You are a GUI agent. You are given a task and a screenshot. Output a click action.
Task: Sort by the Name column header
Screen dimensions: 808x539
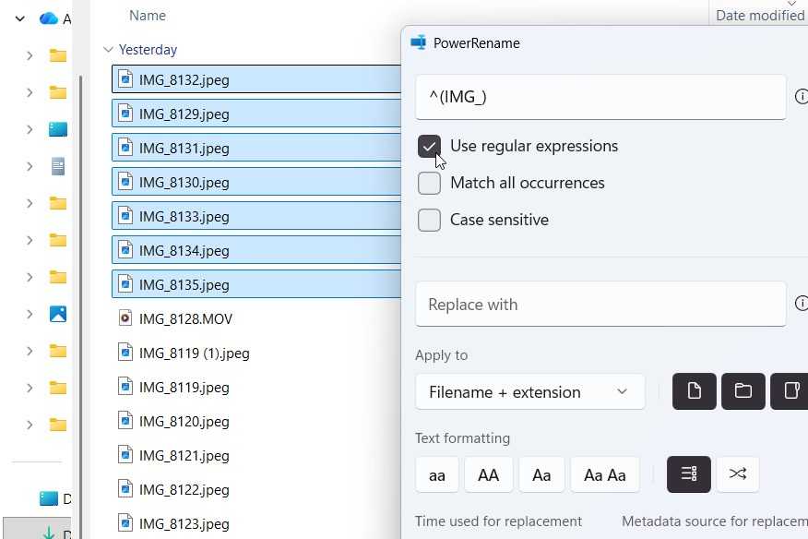(x=148, y=16)
